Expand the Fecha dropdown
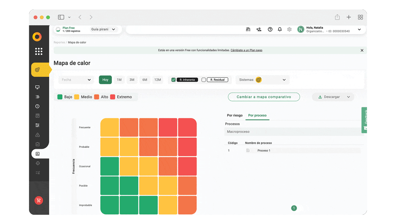This screenshot has width=396, height=223. 76,80
